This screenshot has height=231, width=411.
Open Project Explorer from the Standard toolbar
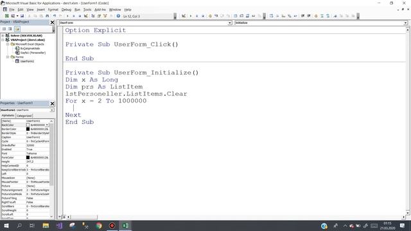(x=92, y=16)
